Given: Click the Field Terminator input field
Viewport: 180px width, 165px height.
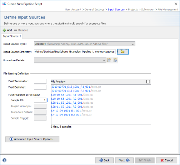Looking at the screenshot, I should tap(40, 81).
